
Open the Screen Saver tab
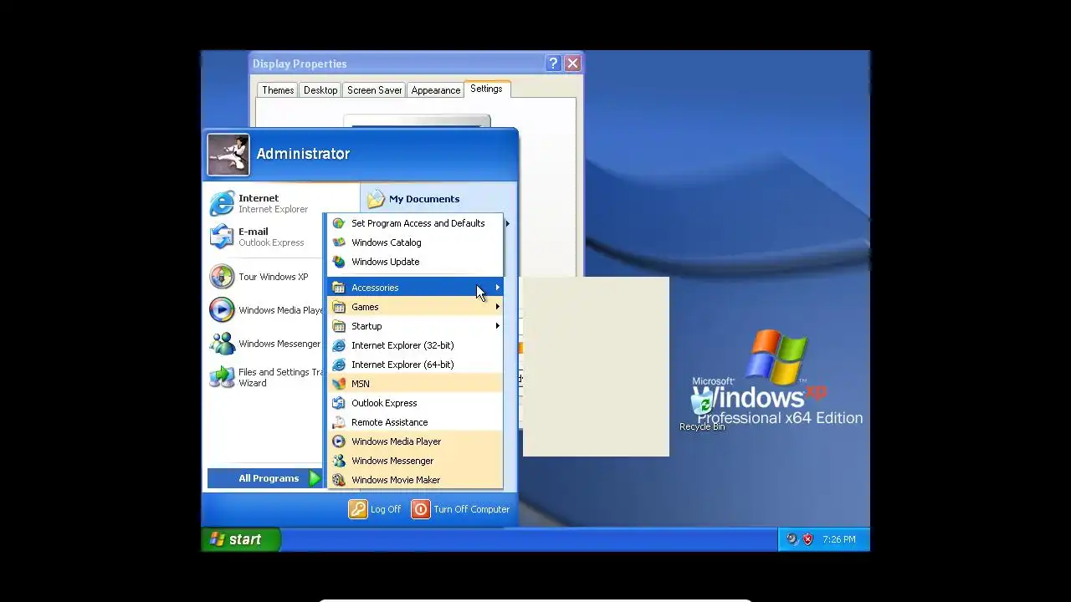375,90
